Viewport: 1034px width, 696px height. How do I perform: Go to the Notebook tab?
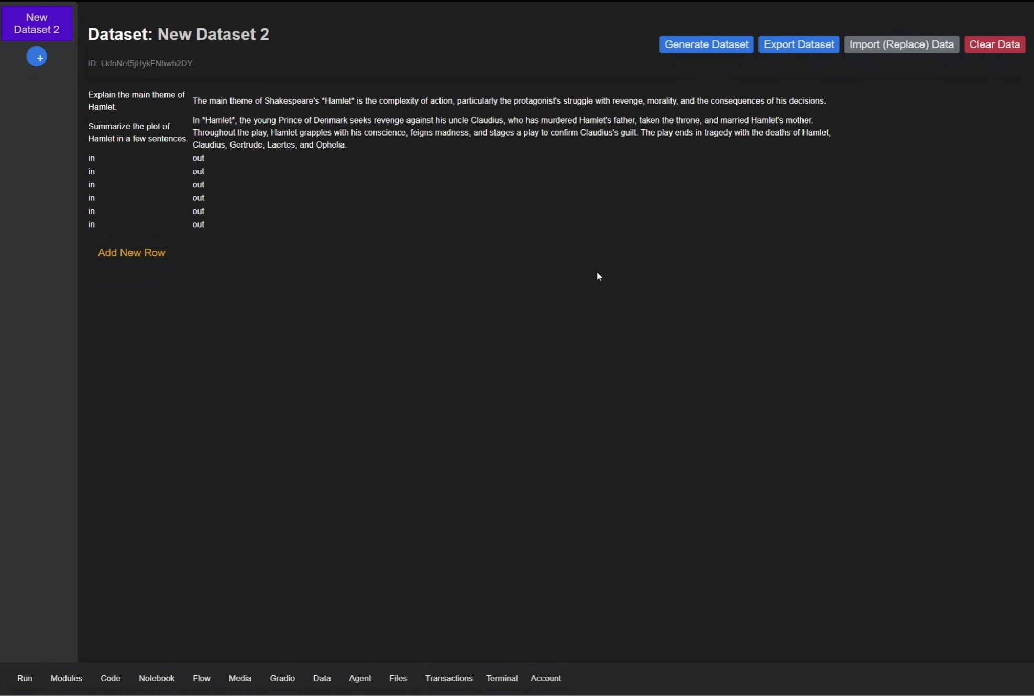157,678
